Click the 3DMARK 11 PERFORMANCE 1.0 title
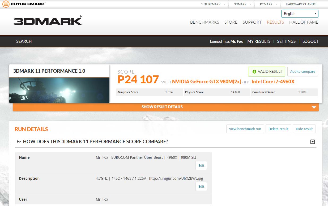The height and width of the screenshot is (206, 328). point(49,71)
